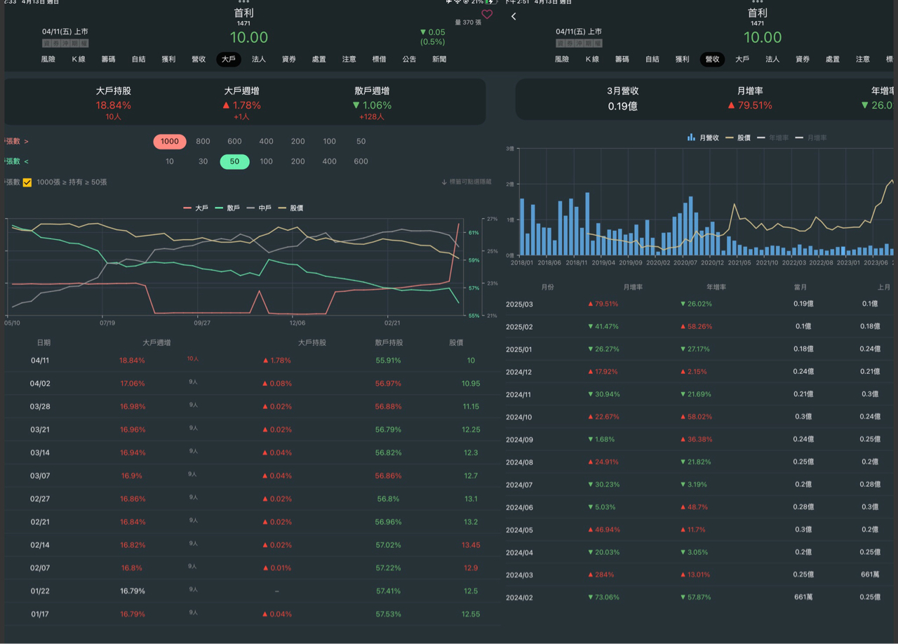The width and height of the screenshot is (898, 644).
Task: Open the K線 tab in the left panel
Action: coord(79,60)
